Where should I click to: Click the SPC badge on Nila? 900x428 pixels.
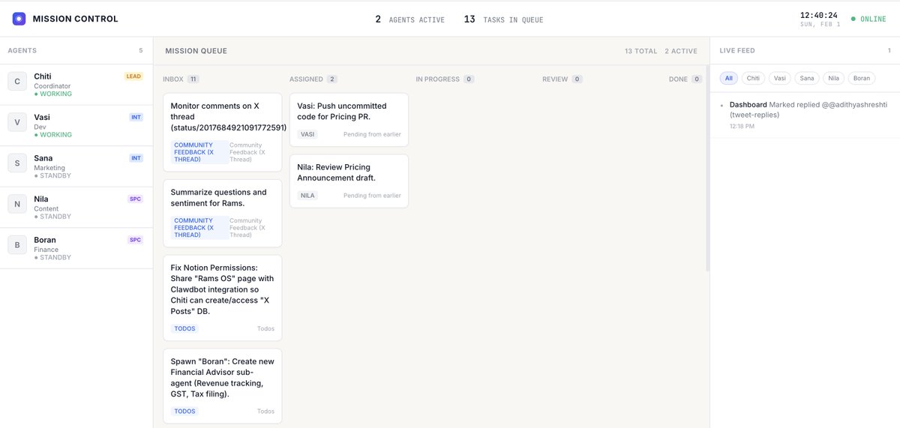pos(135,199)
